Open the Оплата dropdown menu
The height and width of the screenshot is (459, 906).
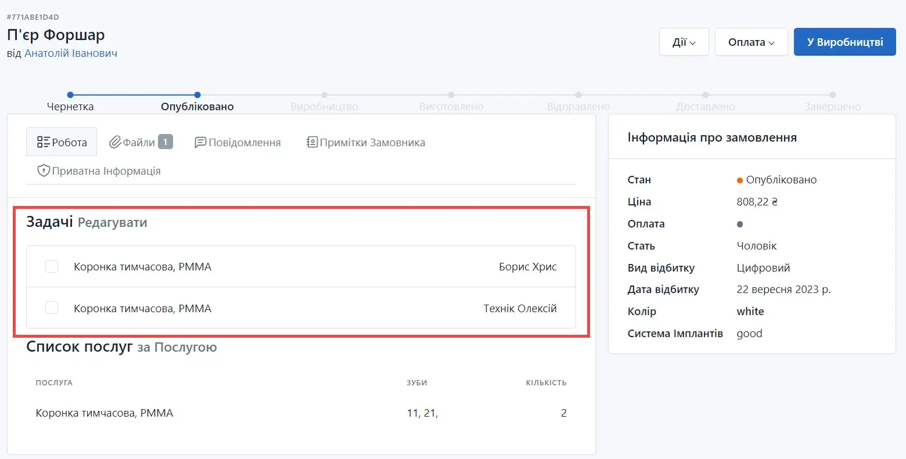[x=751, y=42]
